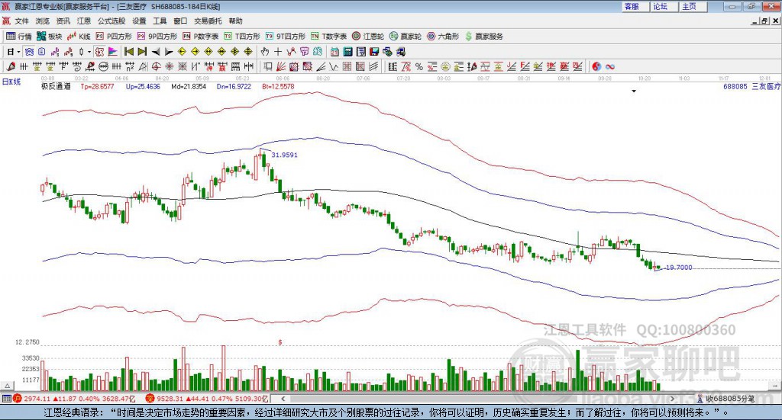
Task: Toggle the colored flag icon
Action: pos(113,52)
